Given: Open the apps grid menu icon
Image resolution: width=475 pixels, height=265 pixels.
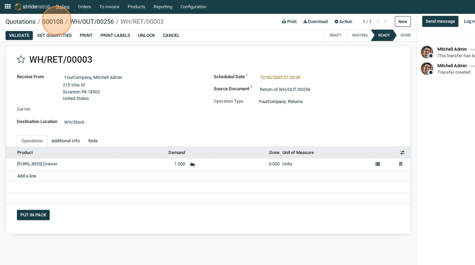Looking at the screenshot, I should click(8, 6).
